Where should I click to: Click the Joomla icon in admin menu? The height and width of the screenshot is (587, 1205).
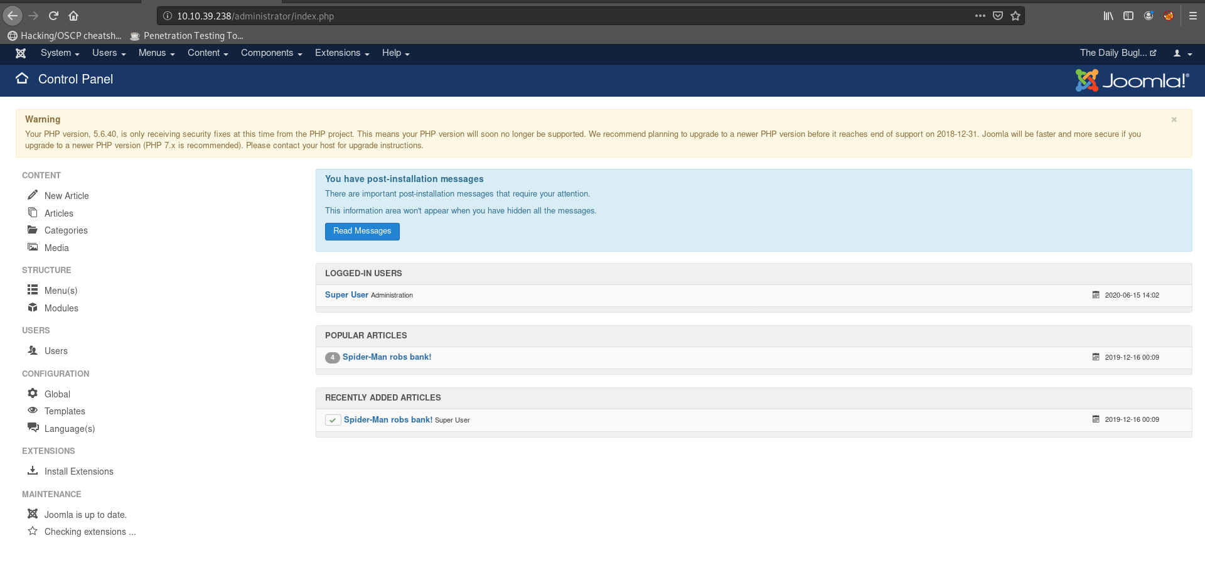tap(21, 53)
